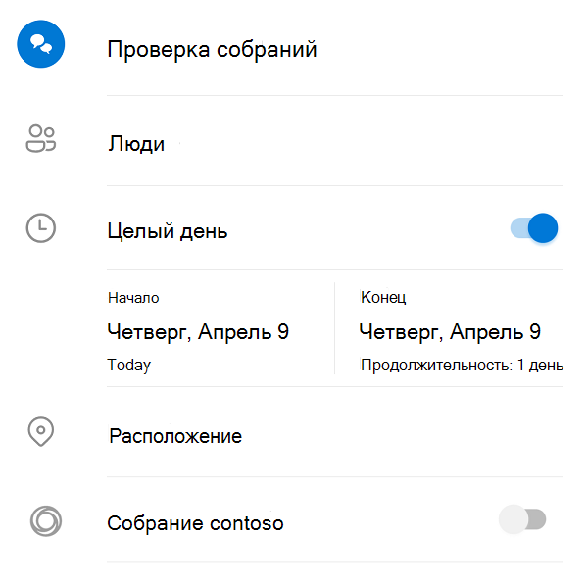This screenshot has width=587, height=587.
Task: Select start date Четверг, Апрель 9
Action: point(198,331)
